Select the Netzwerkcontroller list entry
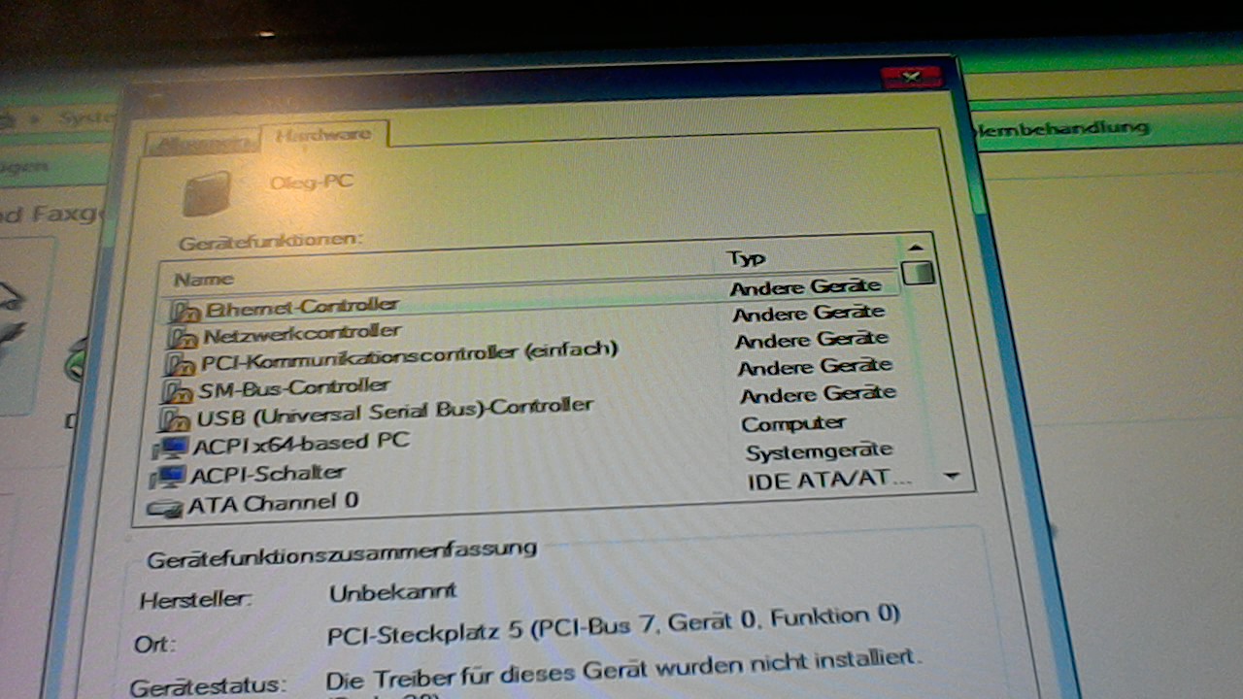1243x699 pixels. coord(301,333)
